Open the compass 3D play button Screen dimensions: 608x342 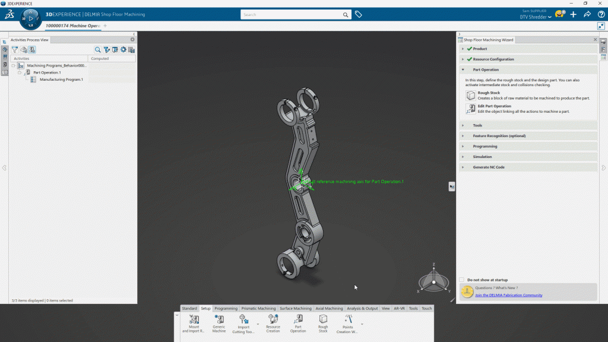[31, 18]
